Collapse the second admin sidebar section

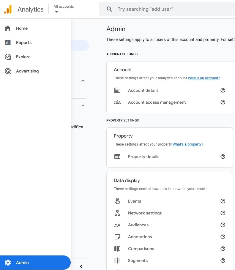point(83,105)
